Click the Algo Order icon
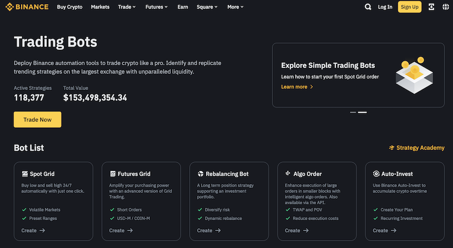The height and width of the screenshot is (248, 453). pos(288,173)
